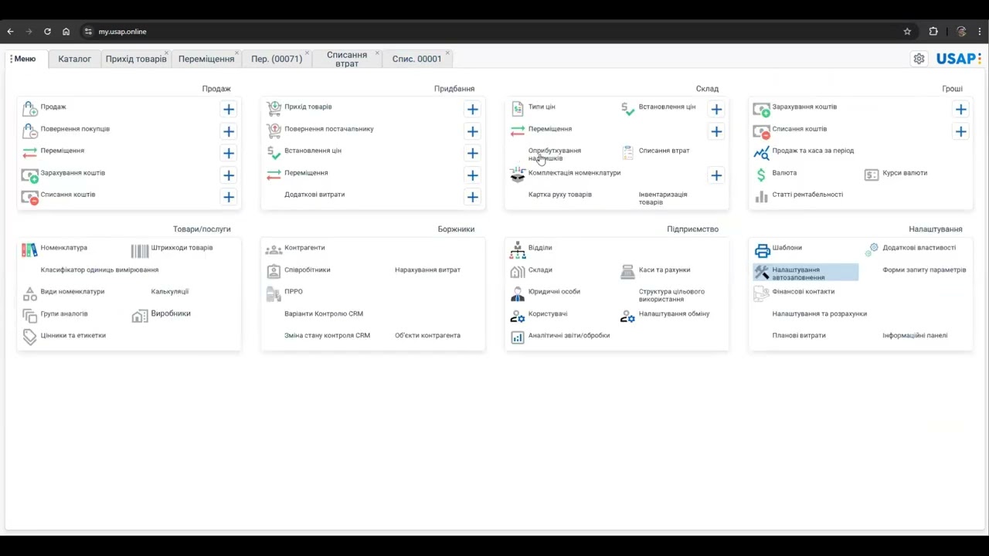Add new Зарахування коштів in Гроші section

961,110
